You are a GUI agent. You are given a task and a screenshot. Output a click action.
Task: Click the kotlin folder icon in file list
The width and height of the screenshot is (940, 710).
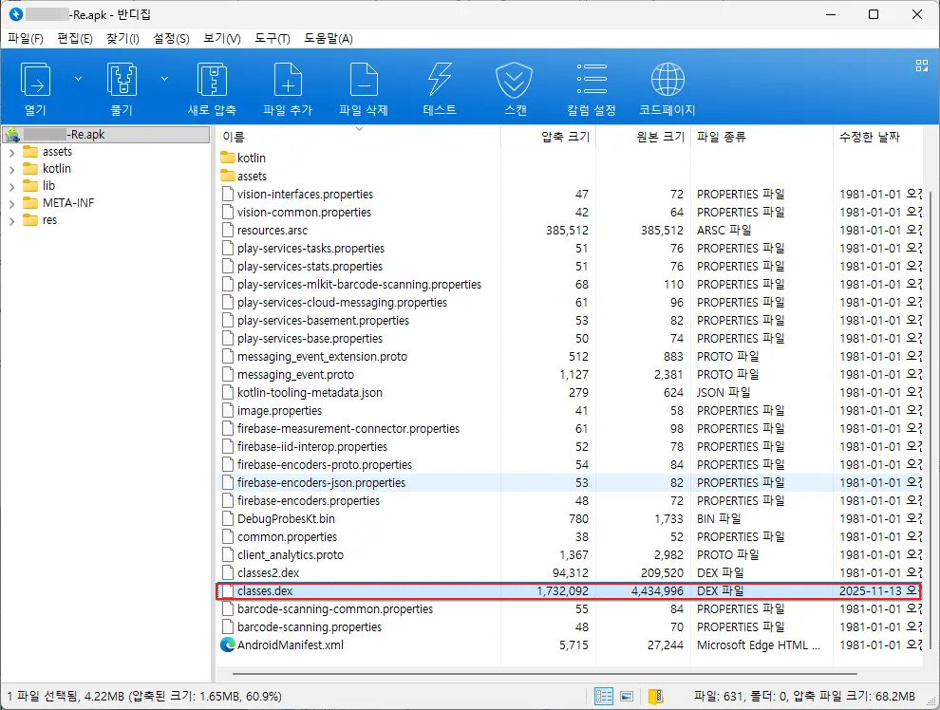click(x=227, y=158)
